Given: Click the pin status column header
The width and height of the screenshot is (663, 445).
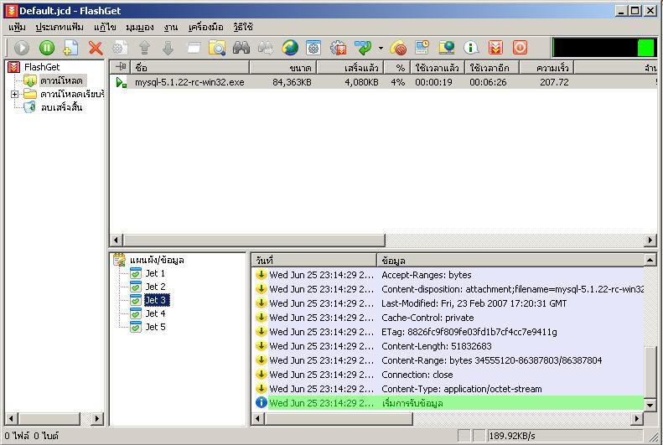Looking at the screenshot, I should pos(121,68).
